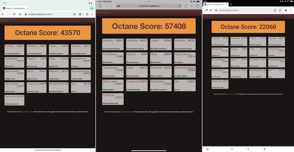Click Safari address field chromium.github.io
The image size is (294, 152).
[x=149, y=6]
